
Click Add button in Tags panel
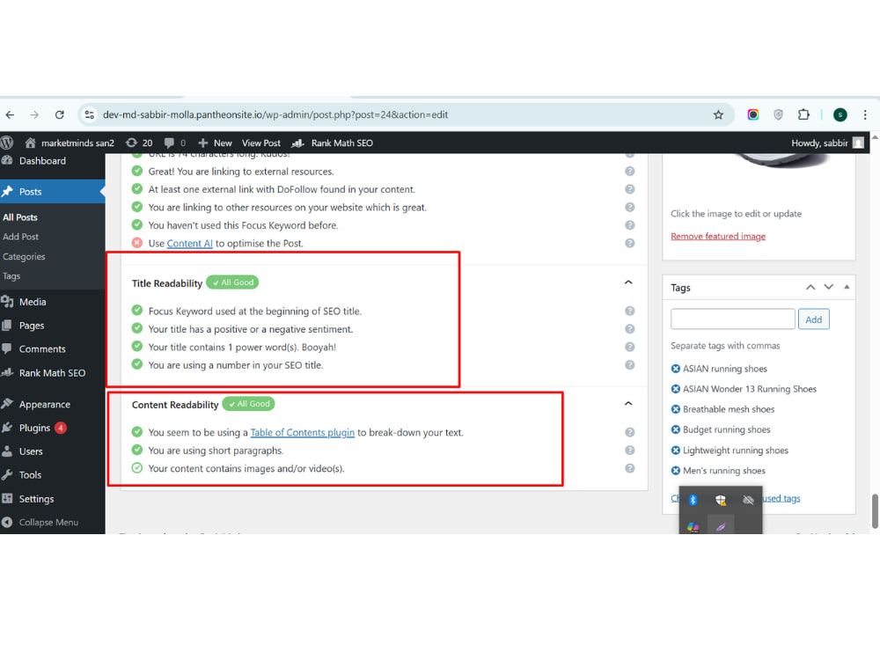[x=813, y=319]
